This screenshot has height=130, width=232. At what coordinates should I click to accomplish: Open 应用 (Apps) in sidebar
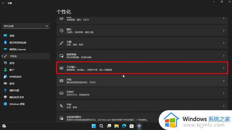coord(26,63)
